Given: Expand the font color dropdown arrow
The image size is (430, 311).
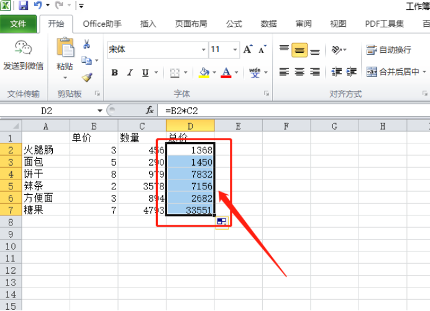Looking at the screenshot, I should pos(236,73).
